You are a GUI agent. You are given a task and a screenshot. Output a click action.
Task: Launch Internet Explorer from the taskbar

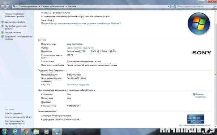[x=15, y=132]
